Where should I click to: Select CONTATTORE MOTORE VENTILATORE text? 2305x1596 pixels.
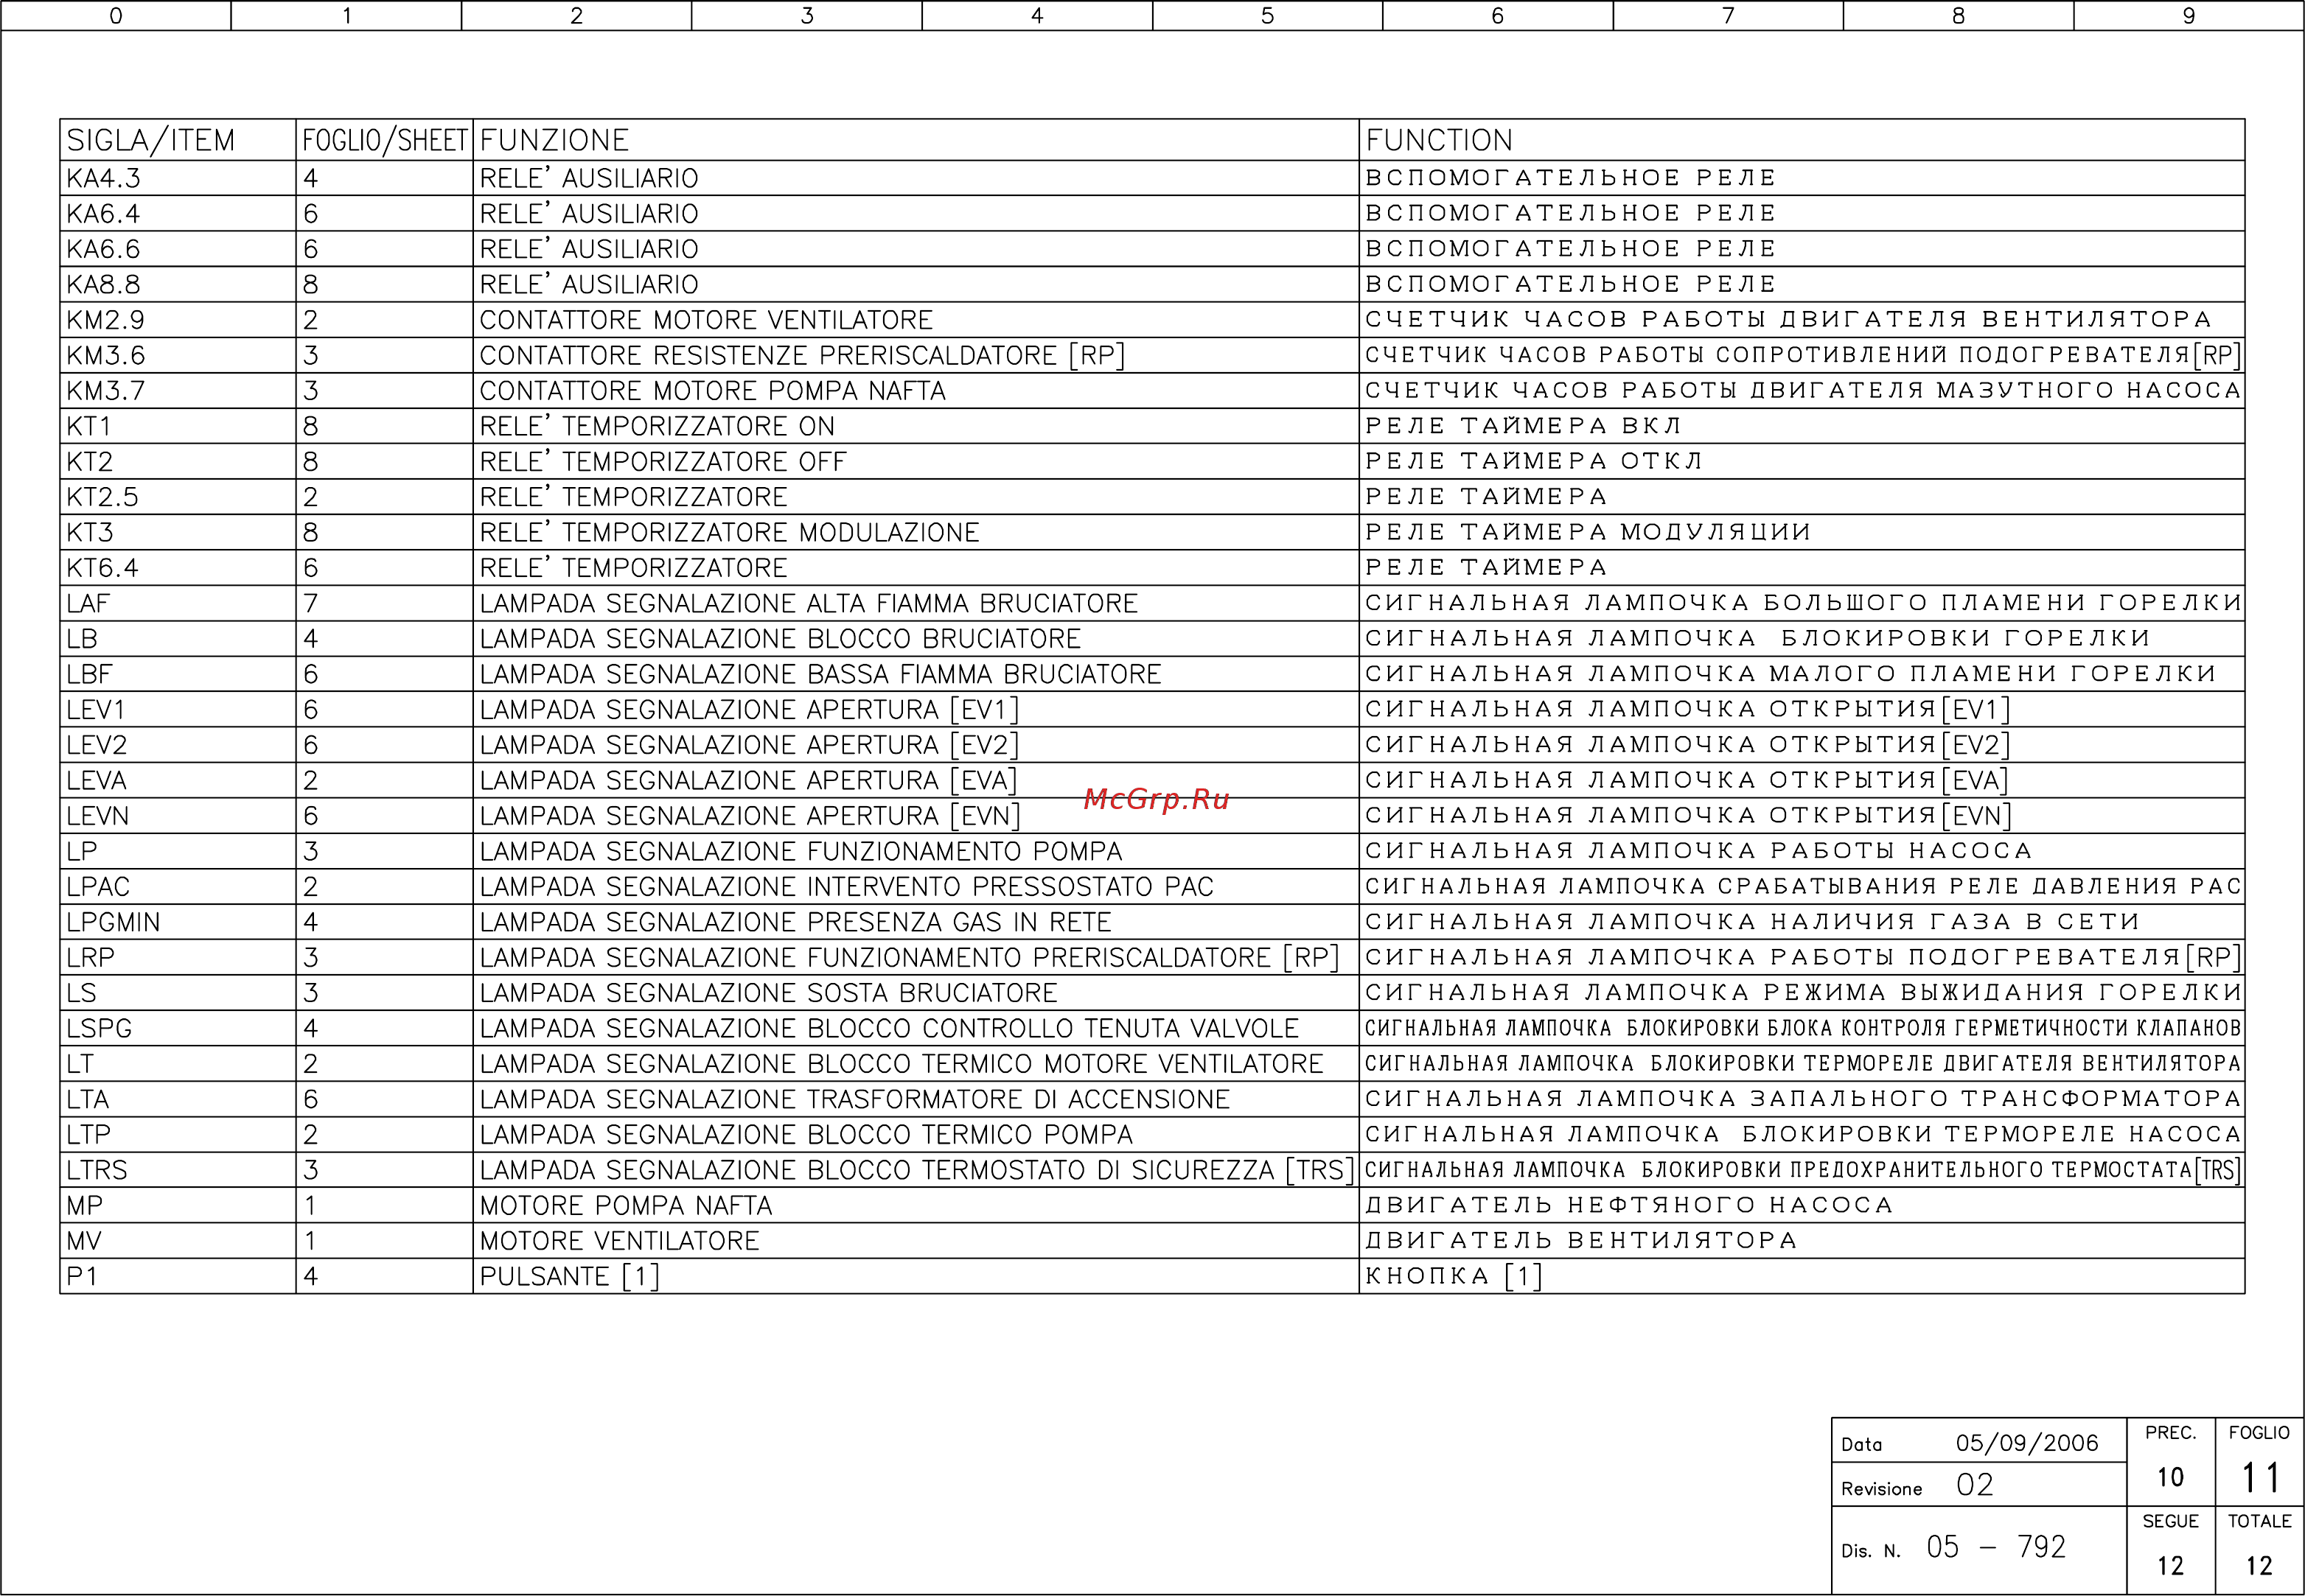tap(706, 320)
